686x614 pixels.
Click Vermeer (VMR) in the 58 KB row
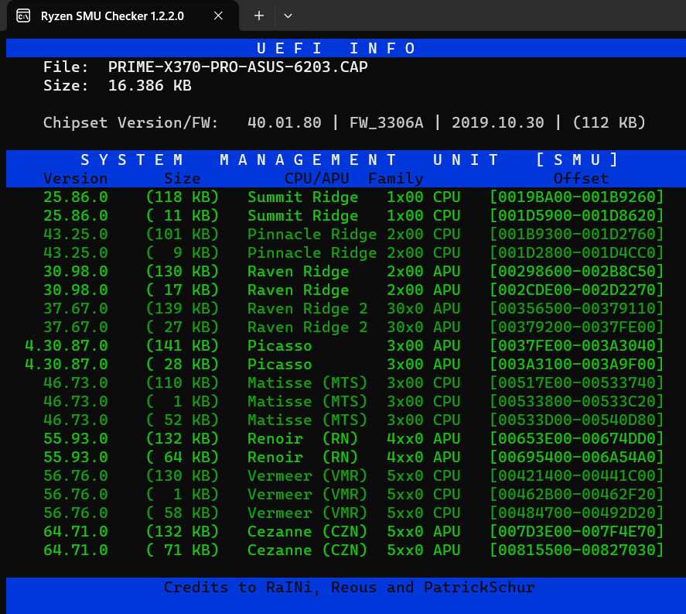pos(307,513)
